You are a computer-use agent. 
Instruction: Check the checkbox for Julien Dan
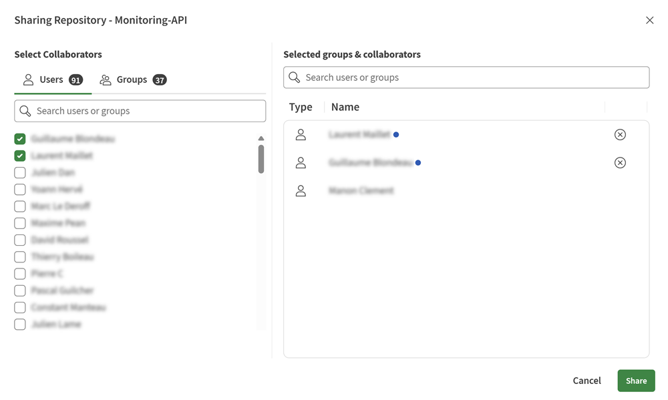(19, 172)
